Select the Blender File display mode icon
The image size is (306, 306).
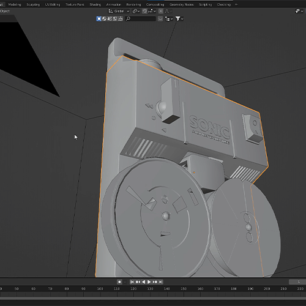[110, 19]
